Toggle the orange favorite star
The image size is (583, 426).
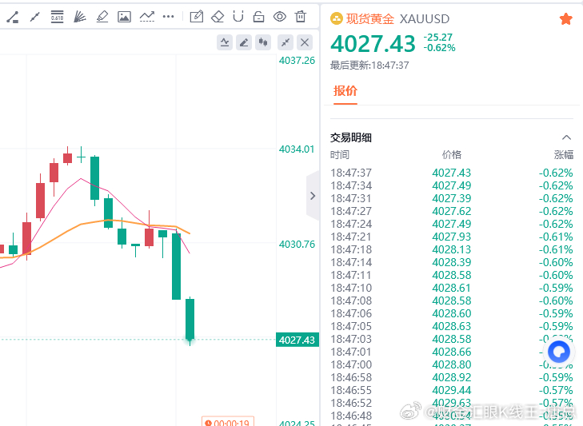pyautogui.click(x=566, y=18)
